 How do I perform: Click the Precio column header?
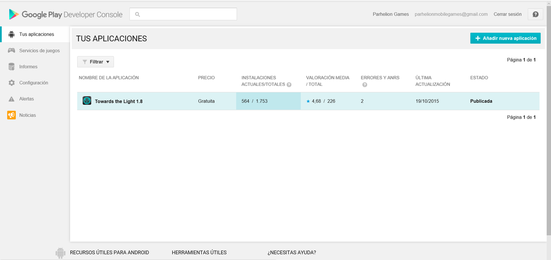(206, 78)
